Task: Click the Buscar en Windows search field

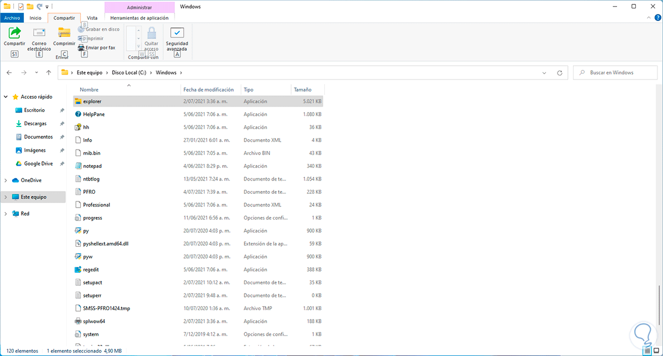Action: [615, 72]
